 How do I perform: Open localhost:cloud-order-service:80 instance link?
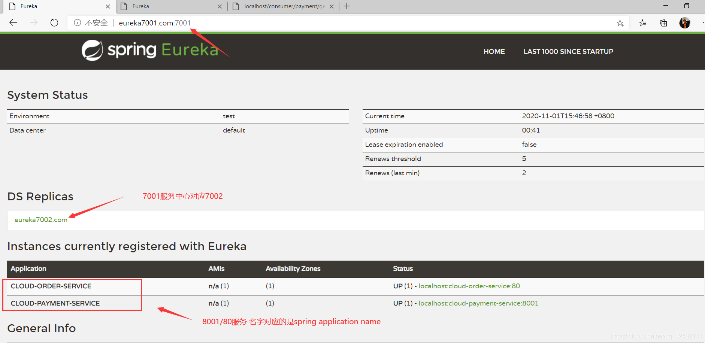pos(469,286)
